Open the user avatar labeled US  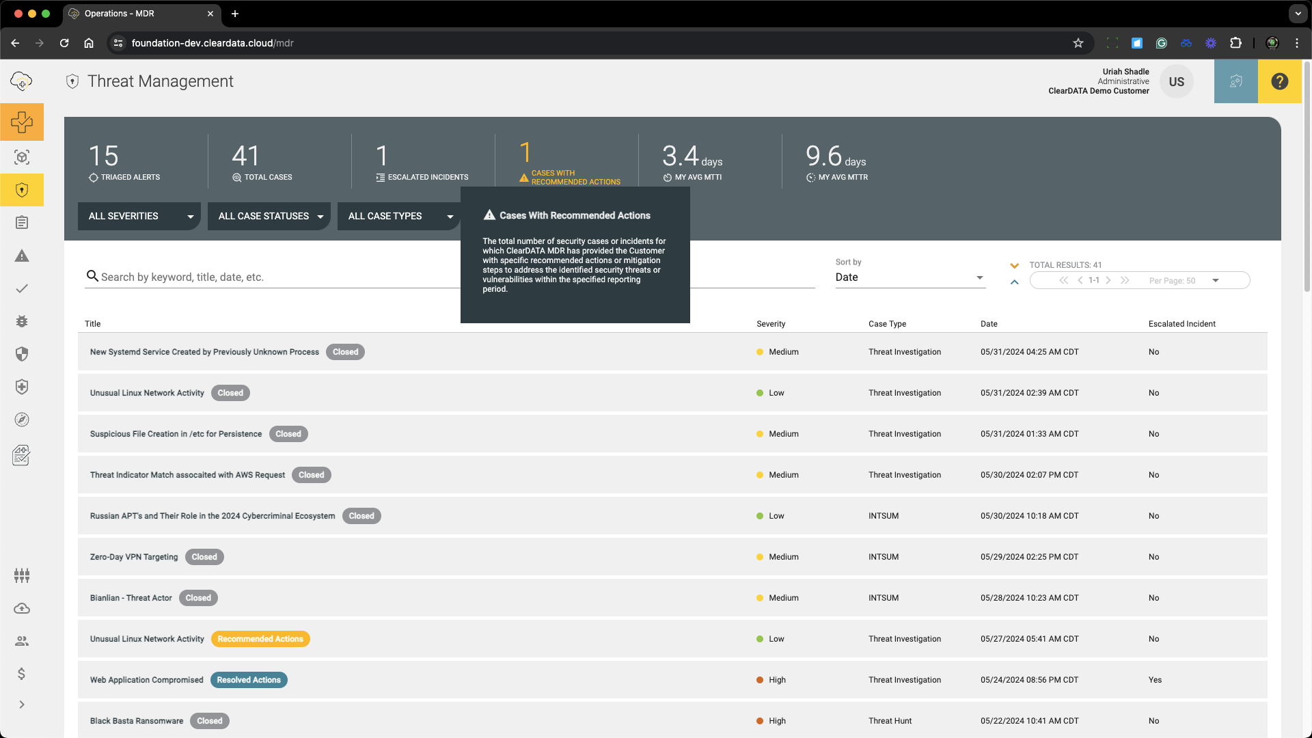tap(1177, 81)
